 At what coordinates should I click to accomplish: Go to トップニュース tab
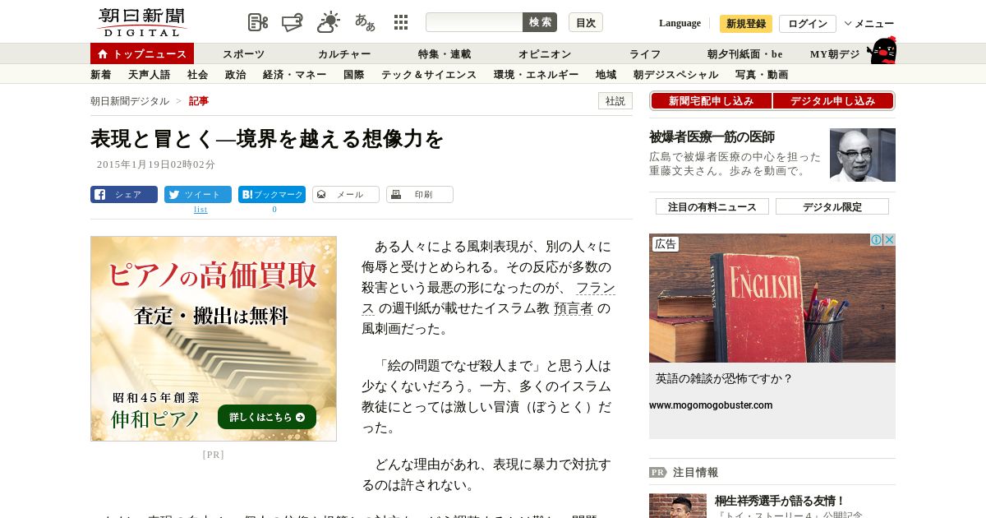coord(142,53)
